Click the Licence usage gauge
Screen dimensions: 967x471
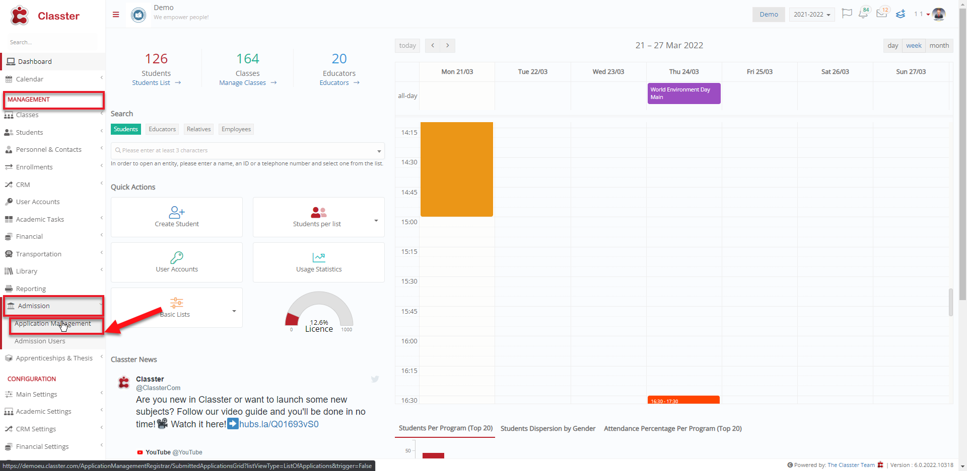pos(319,311)
